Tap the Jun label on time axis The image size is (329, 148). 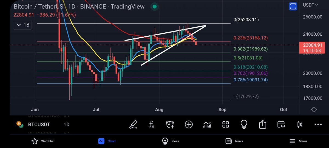point(35,110)
